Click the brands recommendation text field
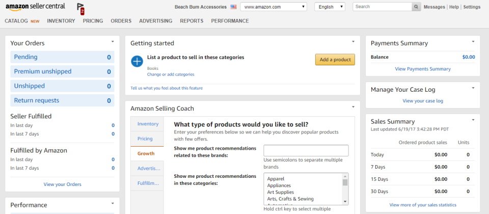 [306, 150]
